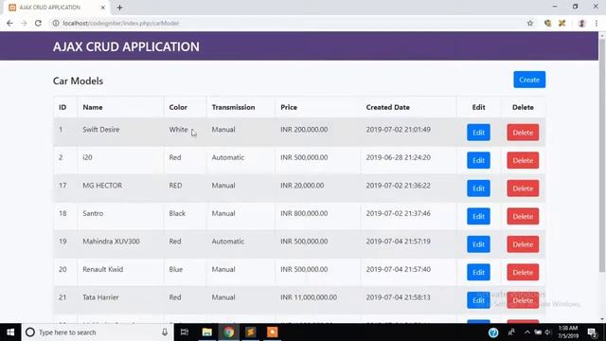Screen dimensions: 606x341
Task: Delete the Swift Desire row
Action: 523,133
